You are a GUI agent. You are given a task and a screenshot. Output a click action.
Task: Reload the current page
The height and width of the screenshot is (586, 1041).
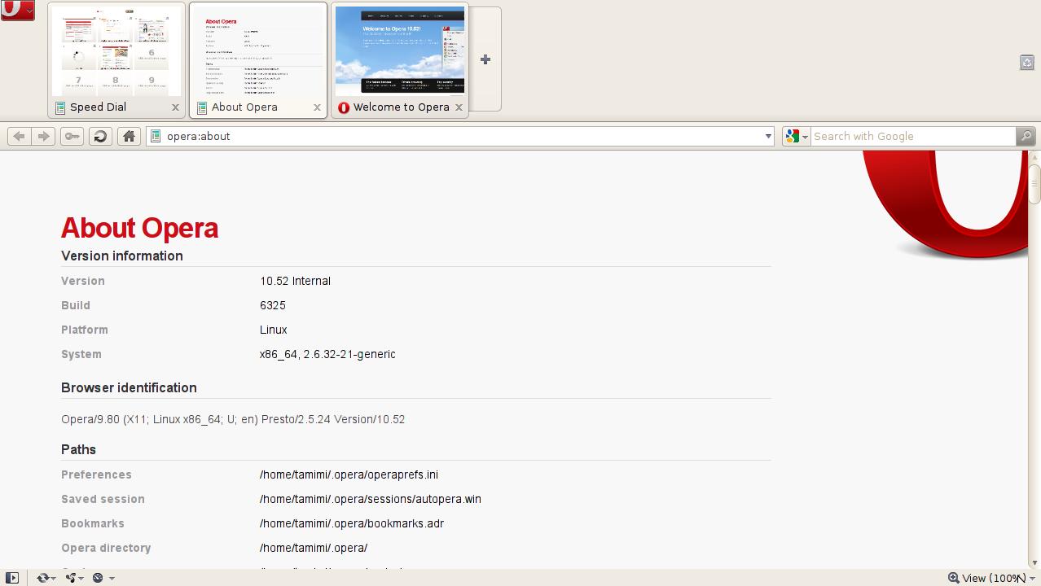pyautogui.click(x=100, y=137)
